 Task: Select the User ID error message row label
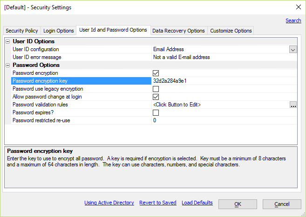(x=37, y=57)
